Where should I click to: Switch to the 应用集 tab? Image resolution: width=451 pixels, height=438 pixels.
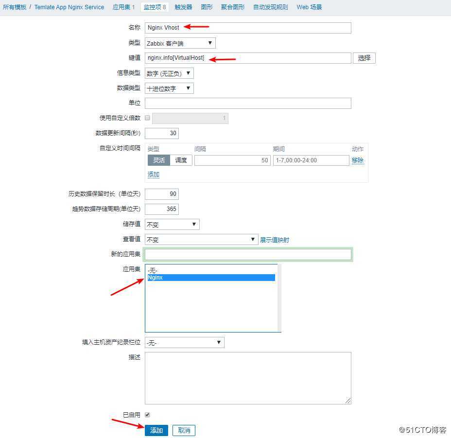pyautogui.click(x=121, y=7)
